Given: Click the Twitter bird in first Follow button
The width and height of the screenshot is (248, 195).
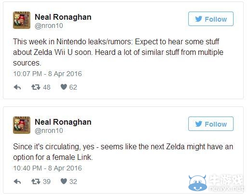Looking at the screenshot, I should [198, 19].
